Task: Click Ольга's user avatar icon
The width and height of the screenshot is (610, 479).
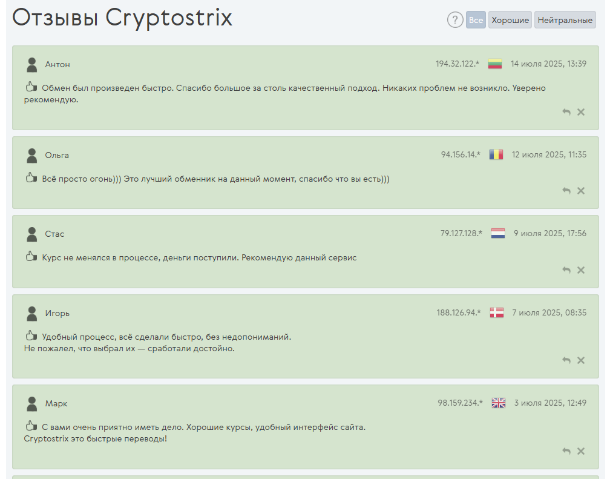Action: (x=32, y=156)
